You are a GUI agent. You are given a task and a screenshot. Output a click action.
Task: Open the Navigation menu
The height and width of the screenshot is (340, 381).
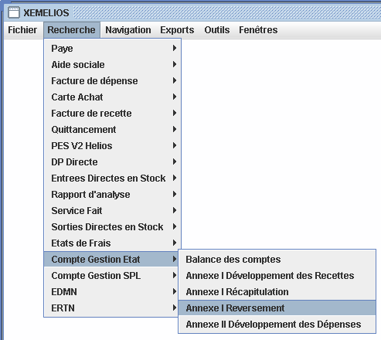(x=128, y=30)
